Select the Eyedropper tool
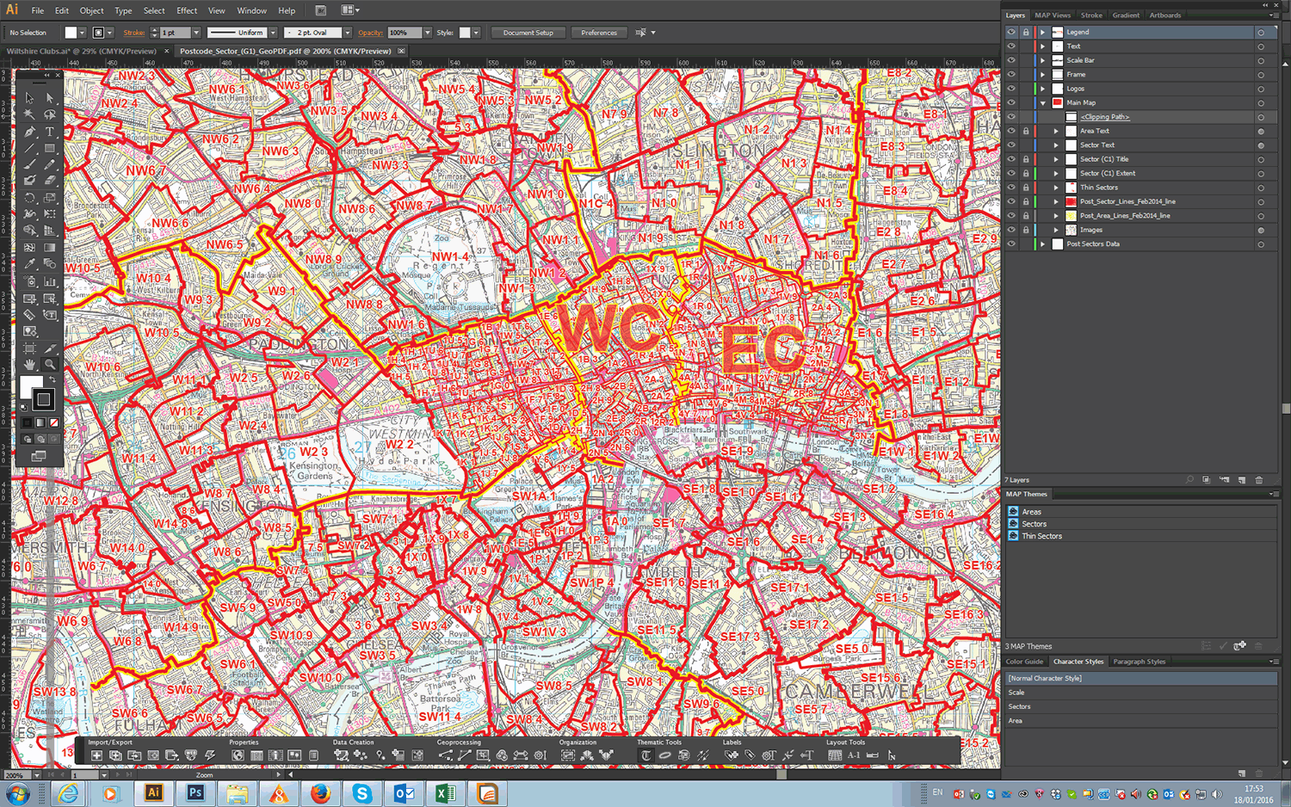This screenshot has width=1291, height=807. 30,264
